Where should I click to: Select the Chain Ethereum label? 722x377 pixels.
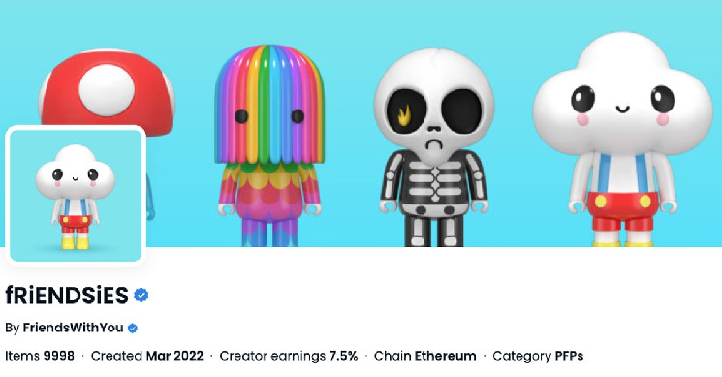pos(425,356)
